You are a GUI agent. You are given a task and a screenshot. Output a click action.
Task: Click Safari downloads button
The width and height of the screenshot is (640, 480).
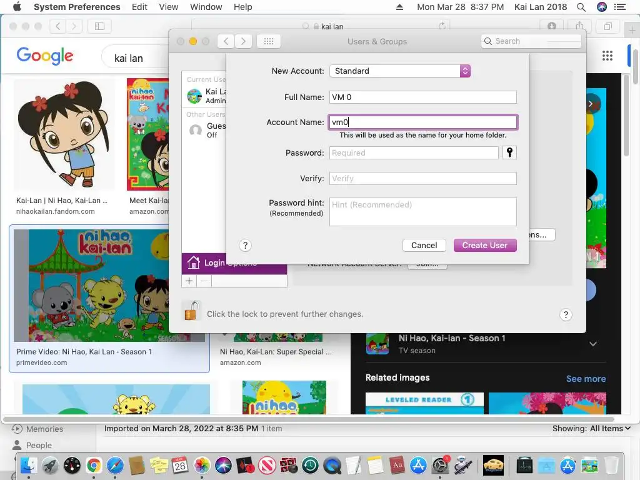pos(551,26)
